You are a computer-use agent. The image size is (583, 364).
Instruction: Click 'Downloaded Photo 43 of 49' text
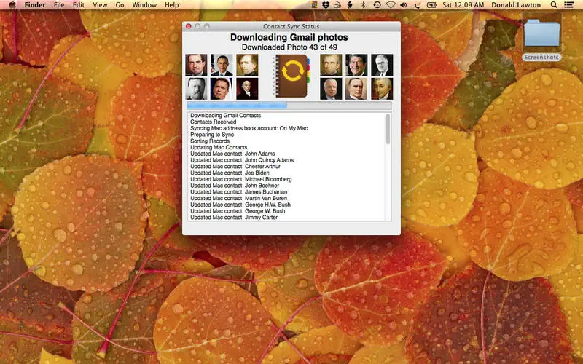click(x=289, y=47)
